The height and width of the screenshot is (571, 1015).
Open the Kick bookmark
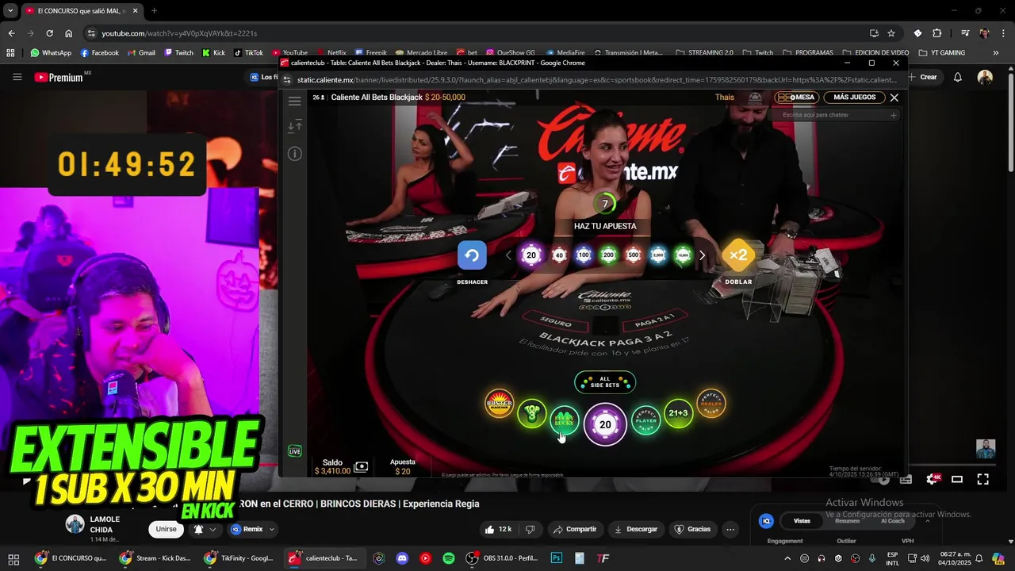pos(213,53)
